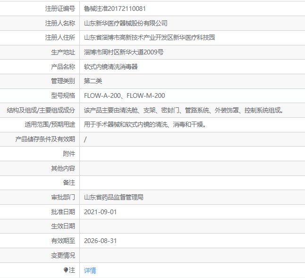Select intended use text 用于手术器械和软式内镜的清洗
Viewport: 305px width, 278px height.
coord(145,124)
